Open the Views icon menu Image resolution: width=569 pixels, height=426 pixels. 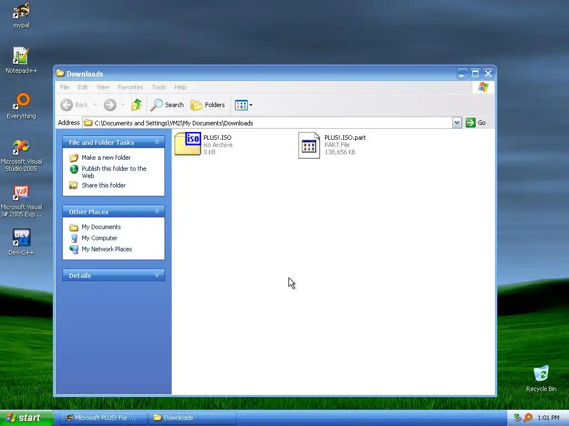coord(243,105)
